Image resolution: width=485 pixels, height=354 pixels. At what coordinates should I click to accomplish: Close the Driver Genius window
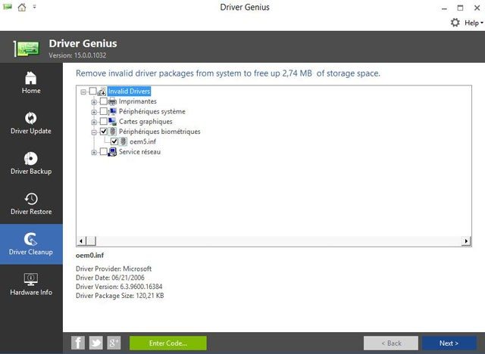coord(477,8)
